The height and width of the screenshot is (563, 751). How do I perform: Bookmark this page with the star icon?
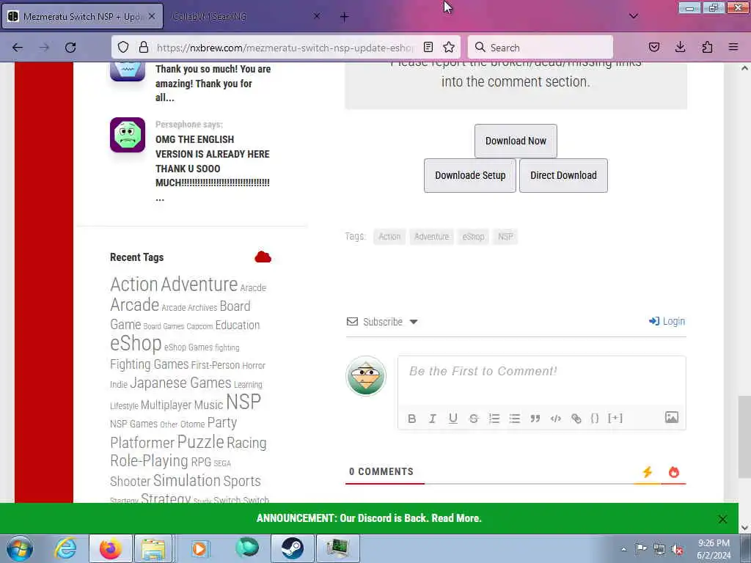point(449,48)
